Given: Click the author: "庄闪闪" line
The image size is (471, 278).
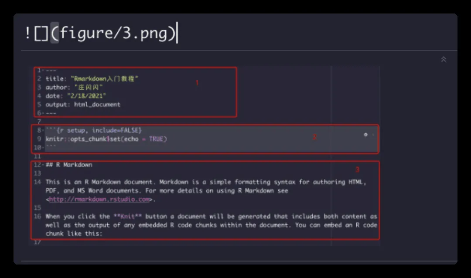Looking at the screenshot, I should pyautogui.click(x=74, y=87).
